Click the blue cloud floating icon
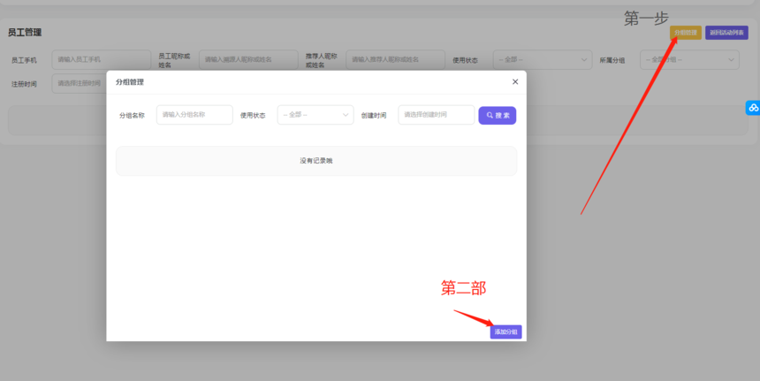Screen dimensions: 760x381 [x=753, y=108]
